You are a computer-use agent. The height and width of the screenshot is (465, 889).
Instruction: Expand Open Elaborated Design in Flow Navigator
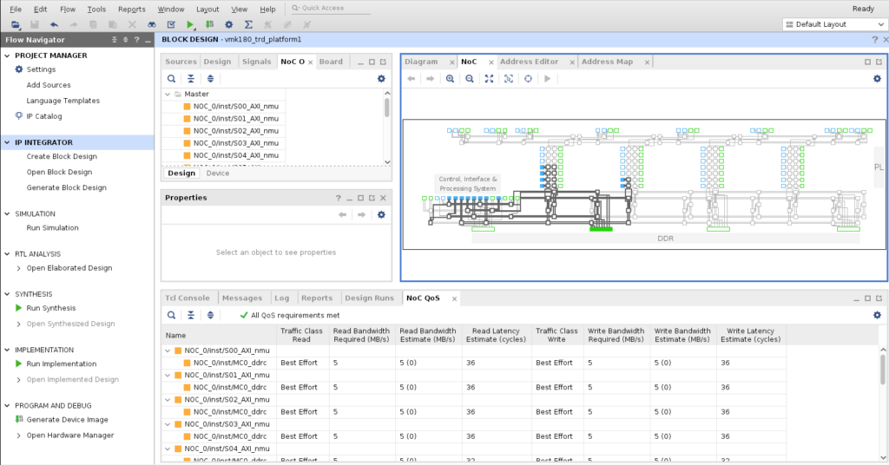pyautogui.click(x=19, y=268)
